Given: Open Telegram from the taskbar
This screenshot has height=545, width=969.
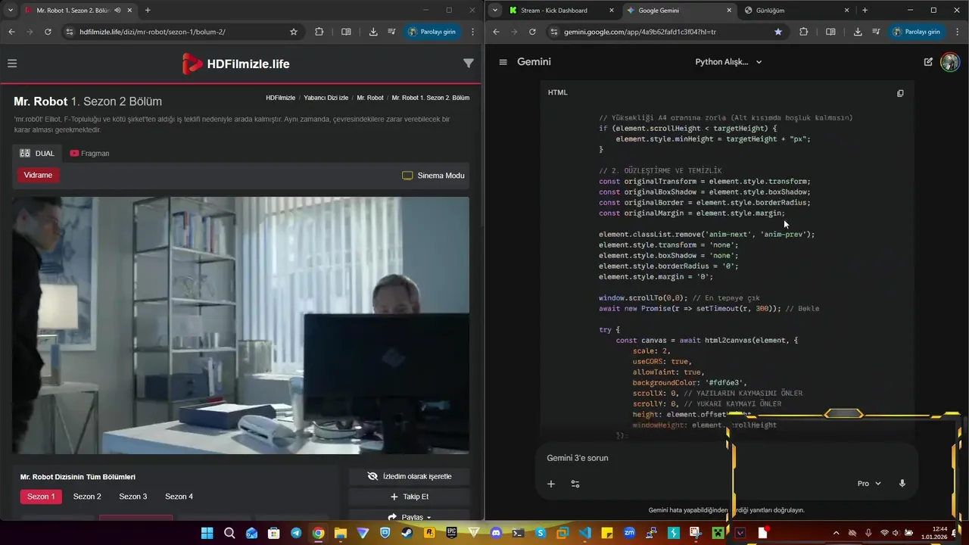Looking at the screenshot, I should point(296,533).
